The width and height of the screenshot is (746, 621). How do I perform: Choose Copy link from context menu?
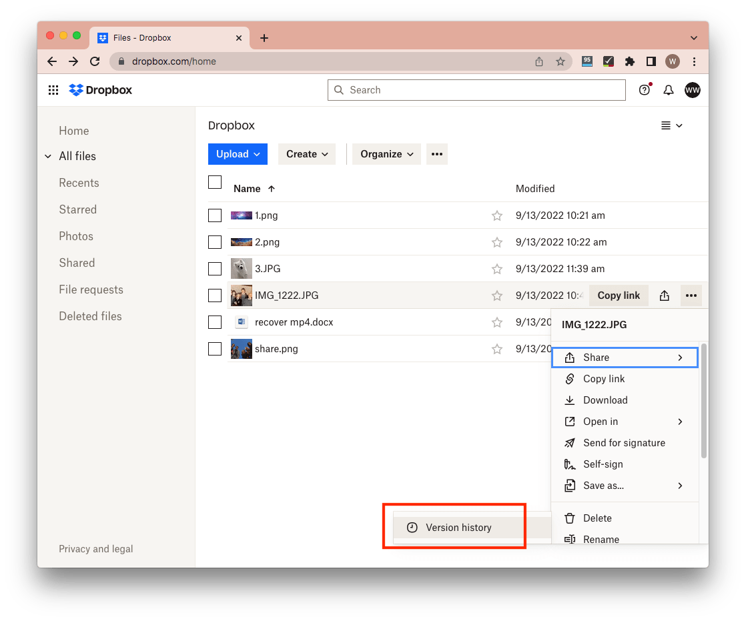click(x=625, y=379)
